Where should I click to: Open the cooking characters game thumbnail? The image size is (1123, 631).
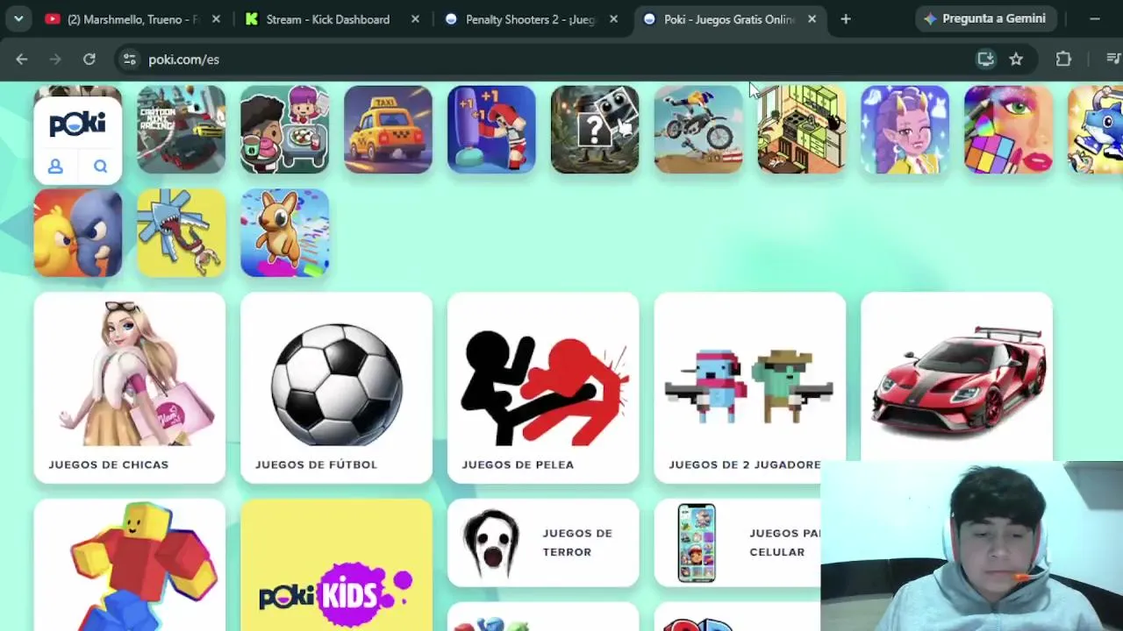(284, 129)
